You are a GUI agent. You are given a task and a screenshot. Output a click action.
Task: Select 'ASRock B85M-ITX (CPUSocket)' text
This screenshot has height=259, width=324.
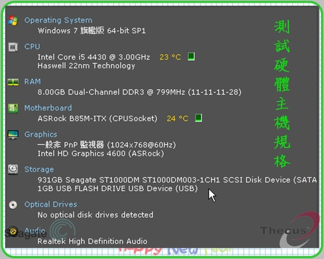[x=97, y=118]
